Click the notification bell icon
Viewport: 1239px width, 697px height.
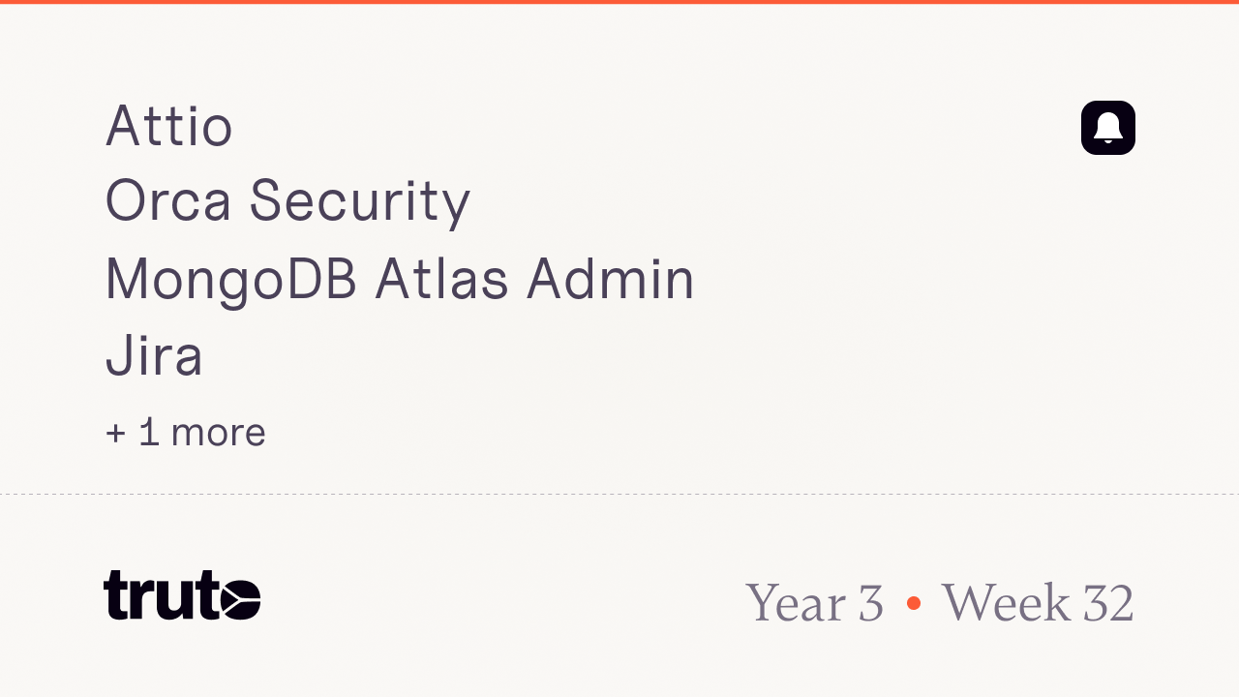(1108, 128)
